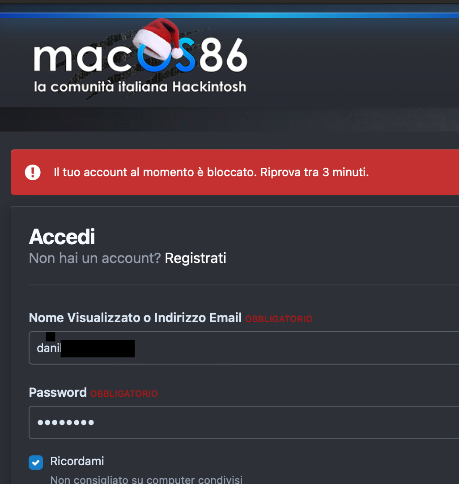Open the Registrati link
459x484 pixels.
point(195,258)
